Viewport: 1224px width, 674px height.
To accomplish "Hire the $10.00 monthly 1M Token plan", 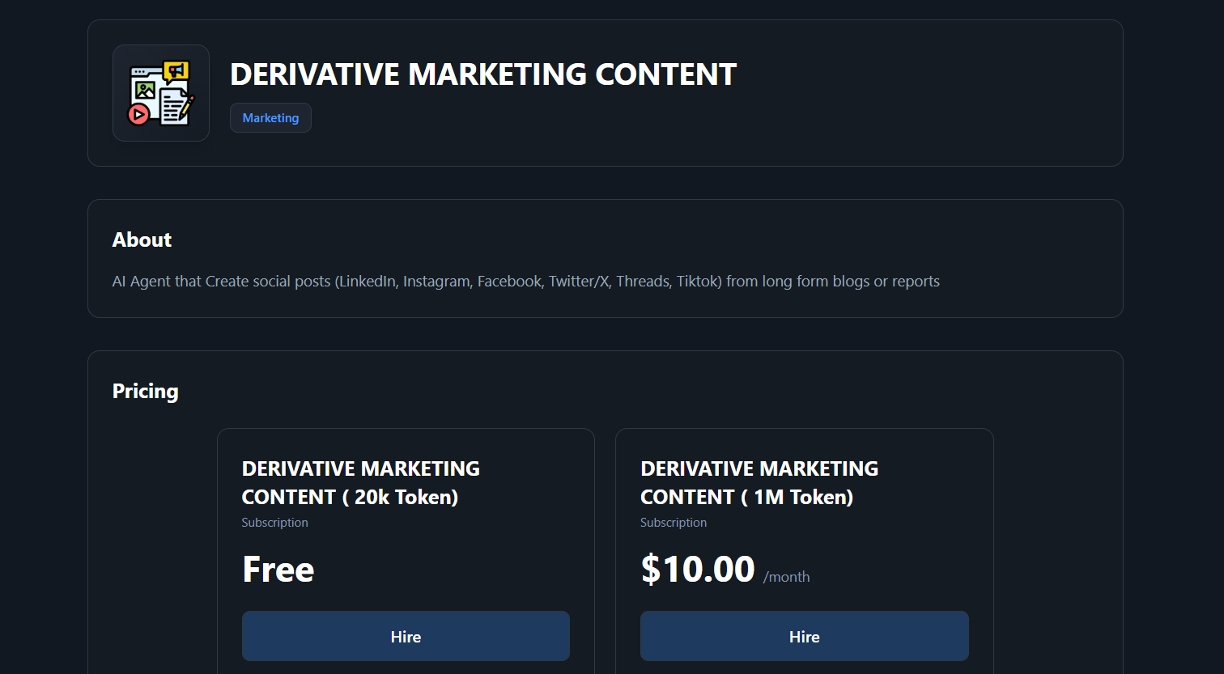I will pyautogui.click(x=804, y=636).
